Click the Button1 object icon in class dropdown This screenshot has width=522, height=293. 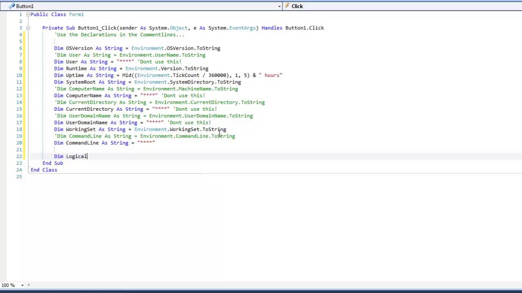click(x=11, y=6)
